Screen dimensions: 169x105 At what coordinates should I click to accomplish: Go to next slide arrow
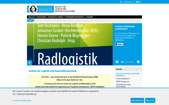click(x=138, y=62)
